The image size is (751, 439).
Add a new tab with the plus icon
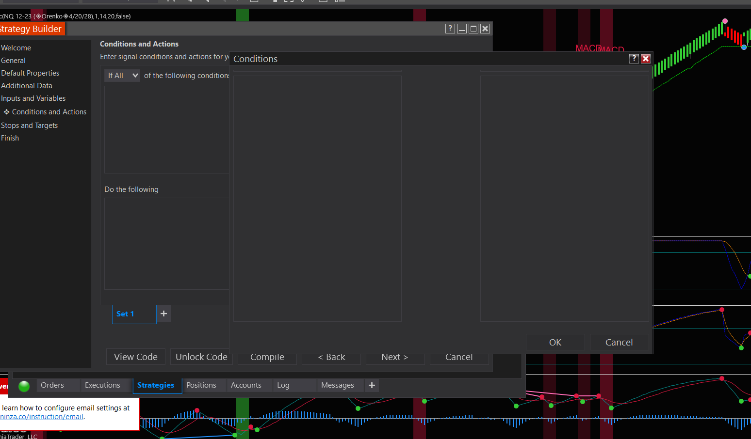tap(372, 385)
